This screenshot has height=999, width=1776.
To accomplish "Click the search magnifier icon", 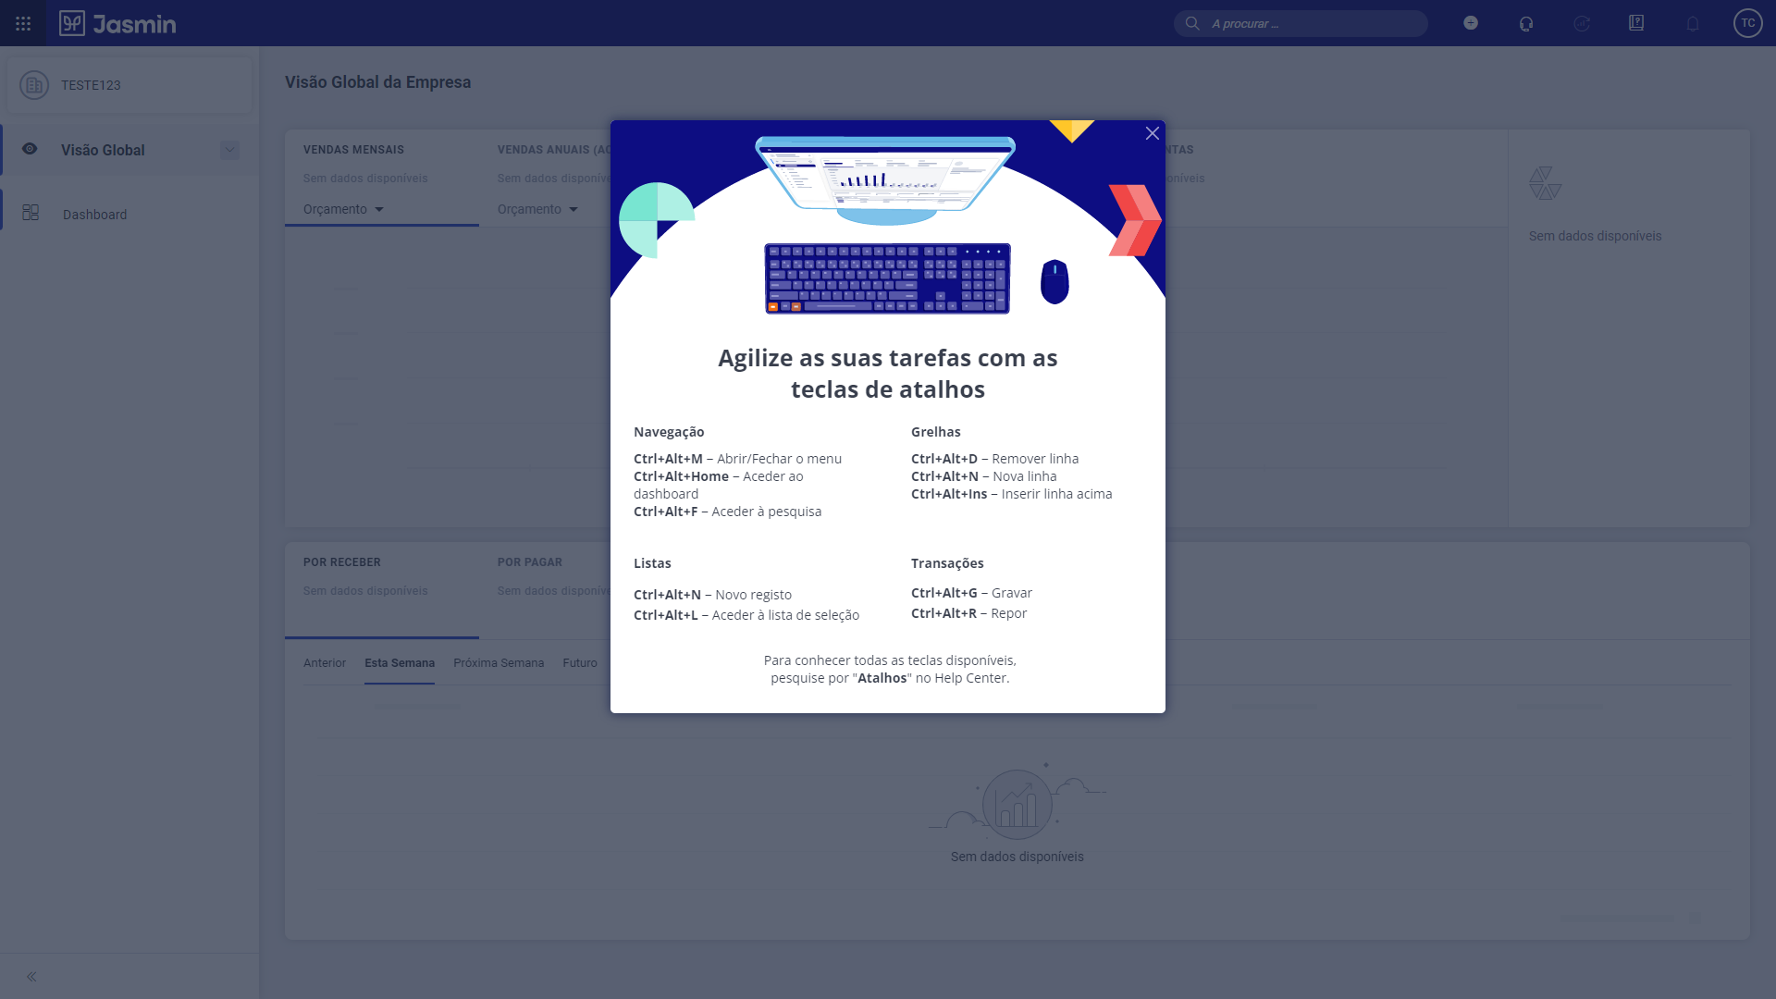I will 1192,23.
